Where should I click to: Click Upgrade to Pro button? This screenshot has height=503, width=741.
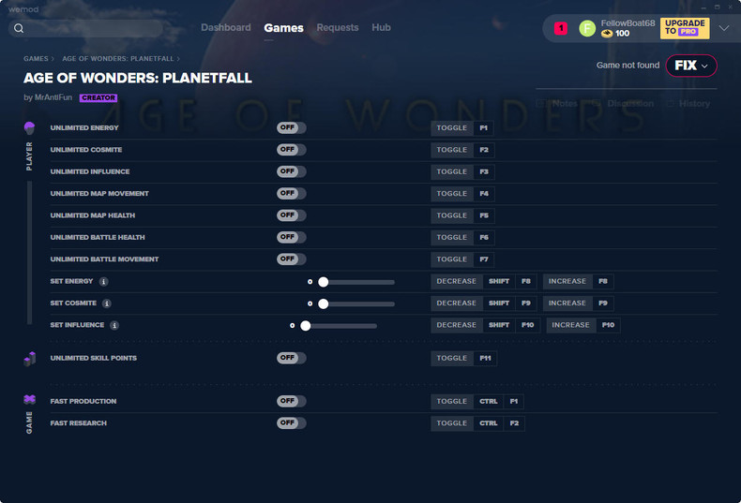[685, 28]
